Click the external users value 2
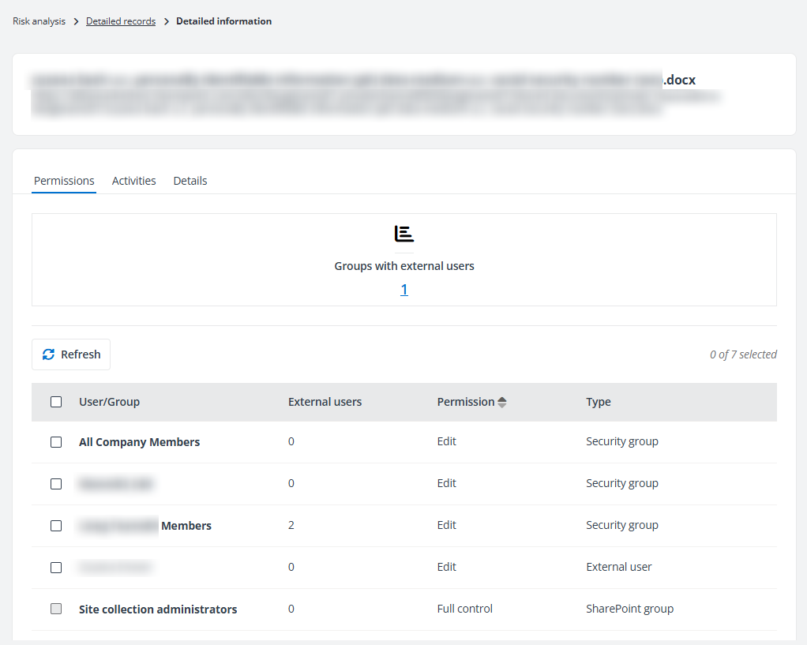This screenshot has width=807, height=645. point(291,525)
